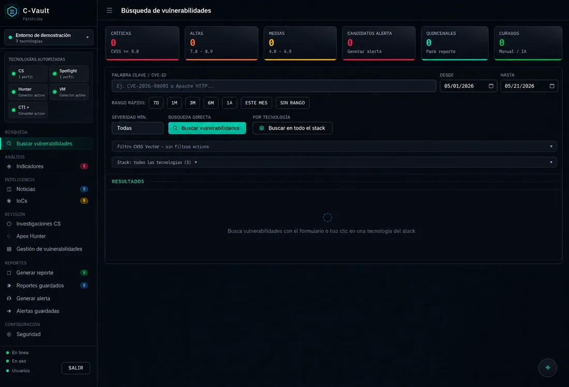The height and width of the screenshot is (387, 569).
Task: Click the Noticias book icon
Action: click(9, 189)
